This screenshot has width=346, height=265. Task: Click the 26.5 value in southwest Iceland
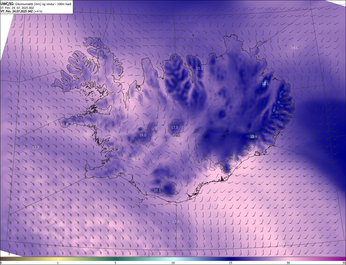coord(135,159)
